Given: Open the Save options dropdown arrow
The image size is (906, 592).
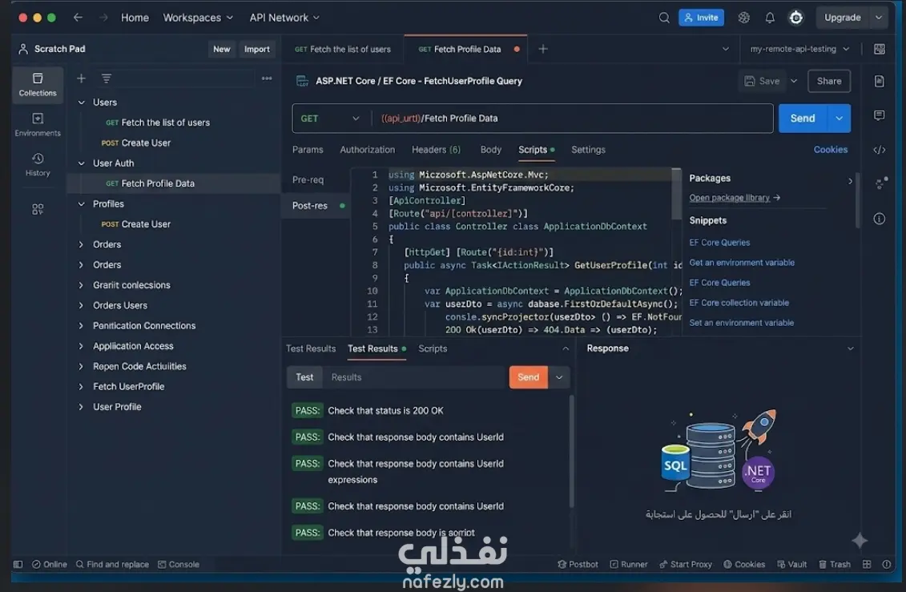Looking at the screenshot, I should 794,82.
